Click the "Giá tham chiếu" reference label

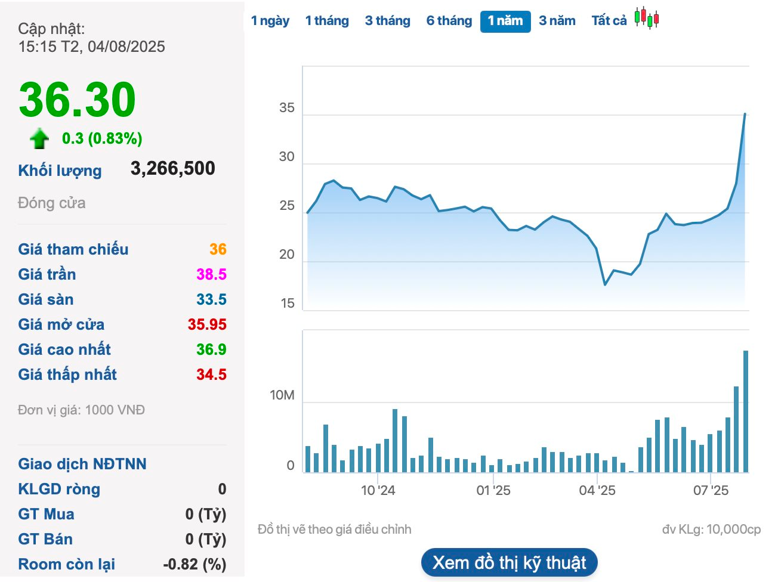73,249
